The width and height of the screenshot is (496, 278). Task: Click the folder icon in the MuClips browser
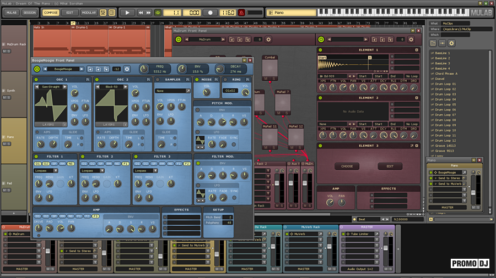433,43
